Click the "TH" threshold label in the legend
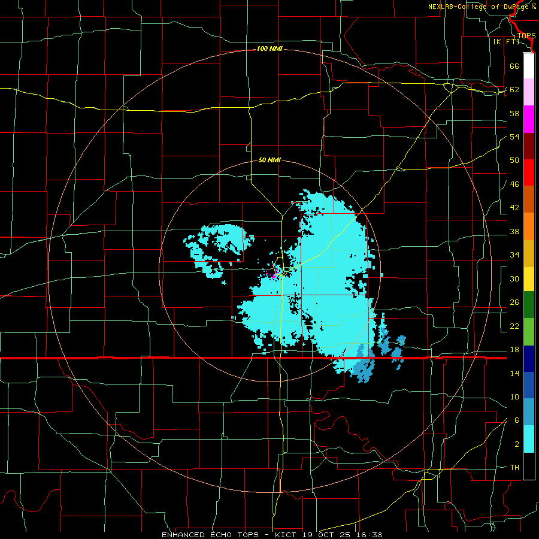 point(514,468)
